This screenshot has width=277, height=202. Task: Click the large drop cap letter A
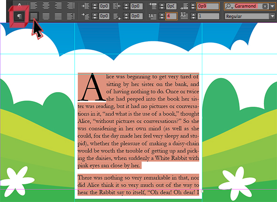point(92,87)
